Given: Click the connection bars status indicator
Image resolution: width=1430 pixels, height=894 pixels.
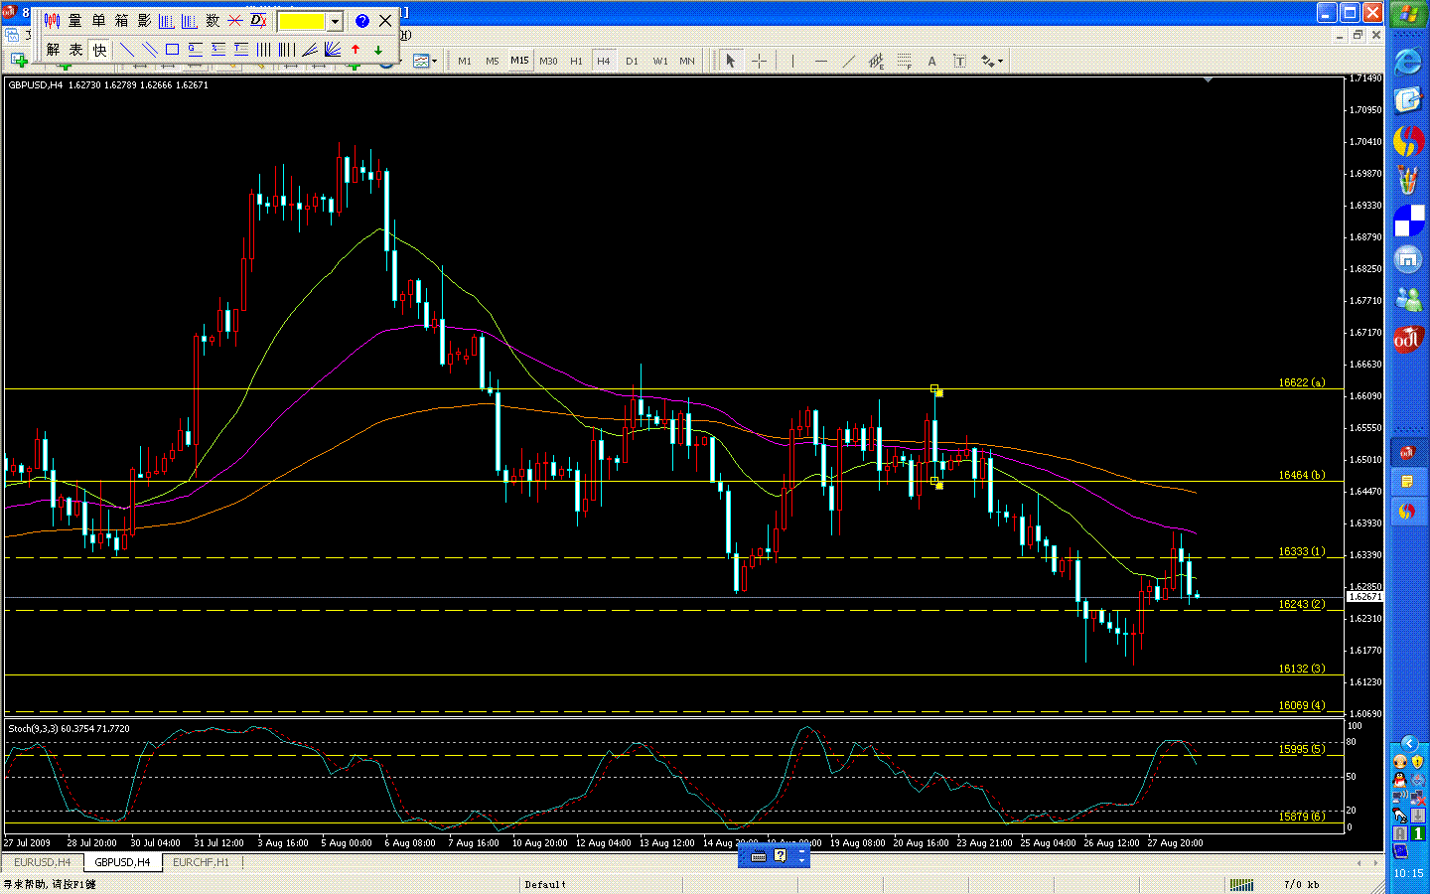Looking at the screenshot, I should pyautogui.click(x=1241, y=884).
